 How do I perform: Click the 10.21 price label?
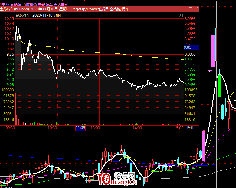click(9, 34)
